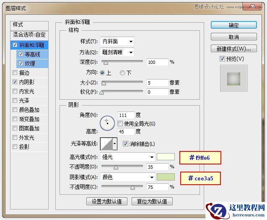267x220 pixels.
Task: Click the gloss contour thumbnail
Action: pos(106,144)
